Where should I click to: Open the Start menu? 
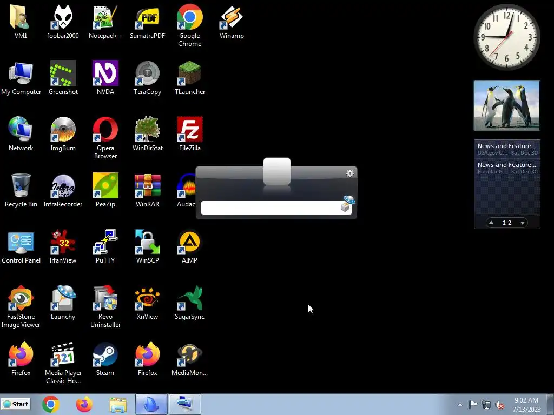16,404
